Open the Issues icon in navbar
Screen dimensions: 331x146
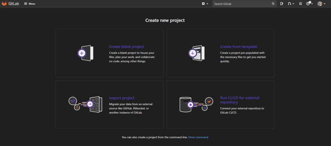(x=282, y=4)
